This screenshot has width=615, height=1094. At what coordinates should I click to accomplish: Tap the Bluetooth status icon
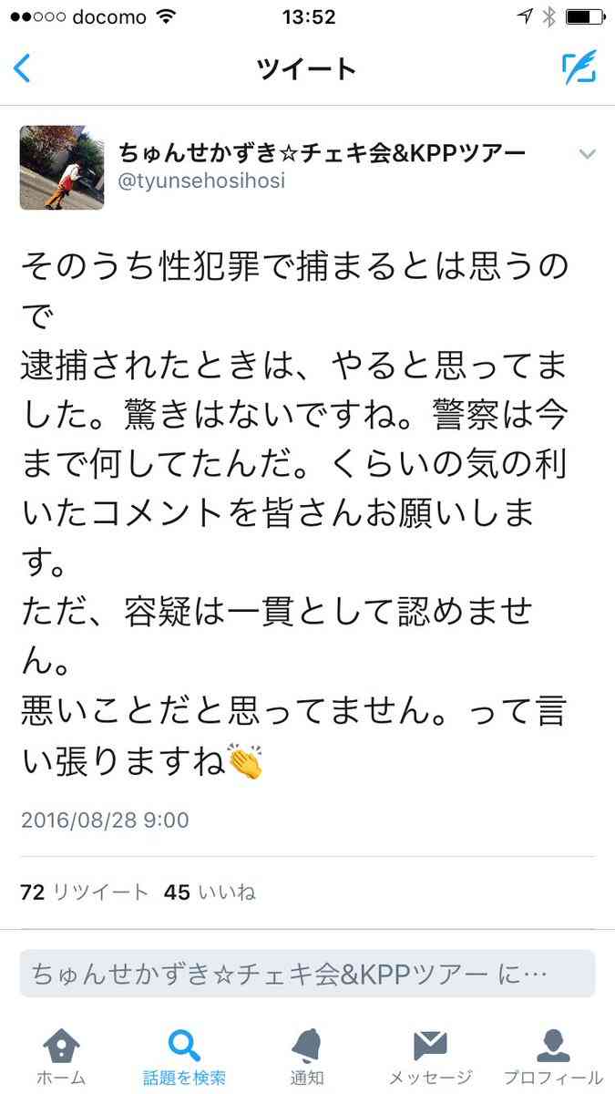point(549,16)
